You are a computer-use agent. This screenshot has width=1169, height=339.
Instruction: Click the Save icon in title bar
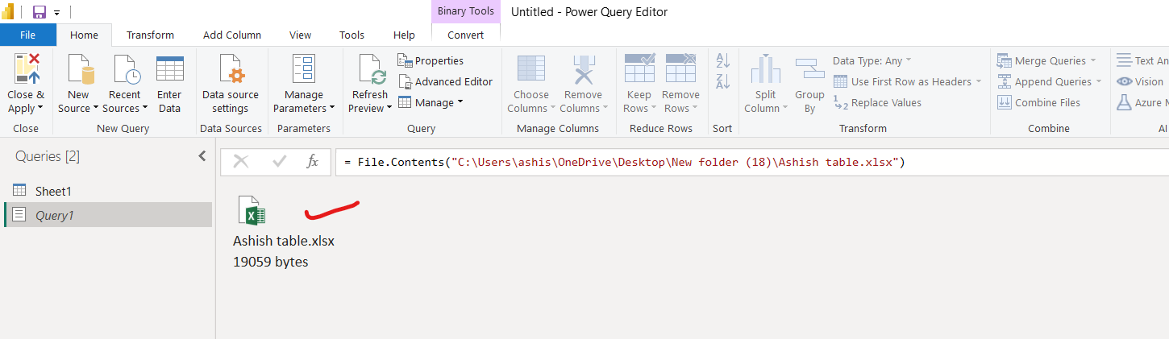point(39,12)
